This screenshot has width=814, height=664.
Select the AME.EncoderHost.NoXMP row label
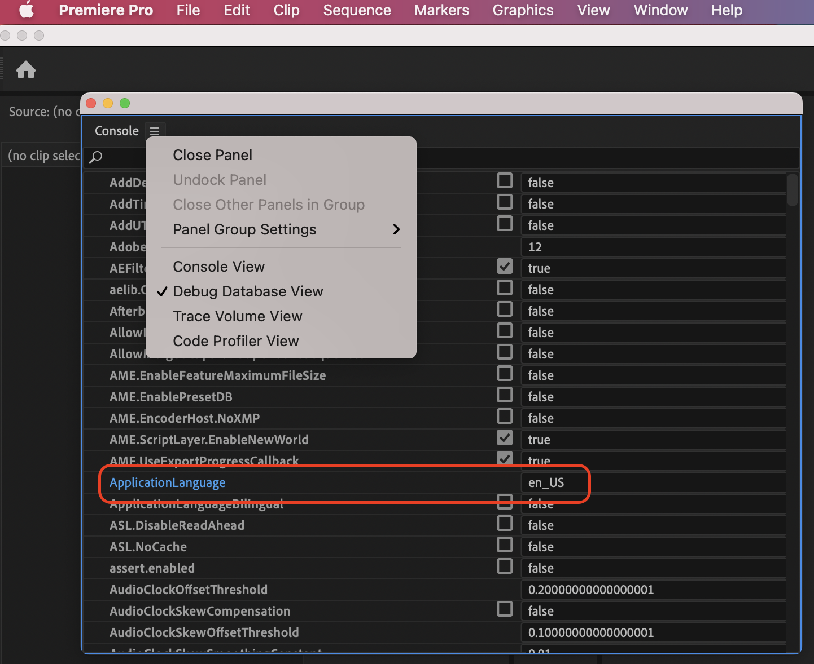coord(185,418)
